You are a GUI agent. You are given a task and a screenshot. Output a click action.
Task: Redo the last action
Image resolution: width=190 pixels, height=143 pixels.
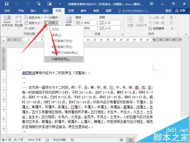(x=28, y=4)
